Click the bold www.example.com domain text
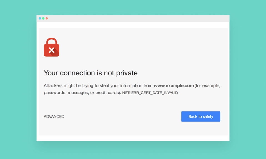This screenshot has width=266, height=159. click(x=174, y=86)
